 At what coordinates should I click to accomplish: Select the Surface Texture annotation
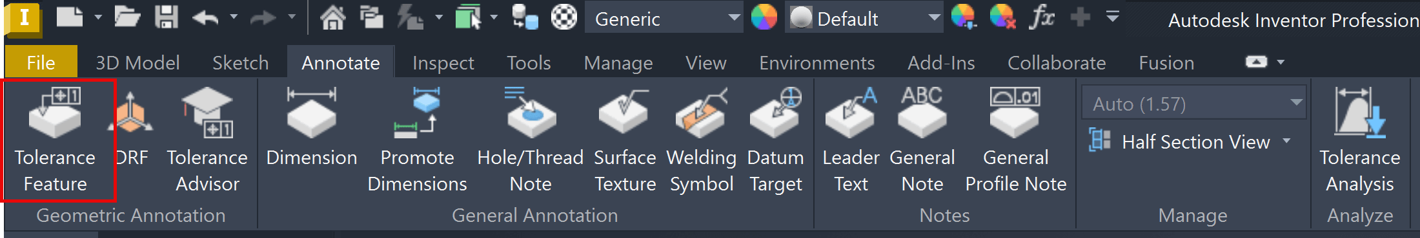[x=625, y=140]
